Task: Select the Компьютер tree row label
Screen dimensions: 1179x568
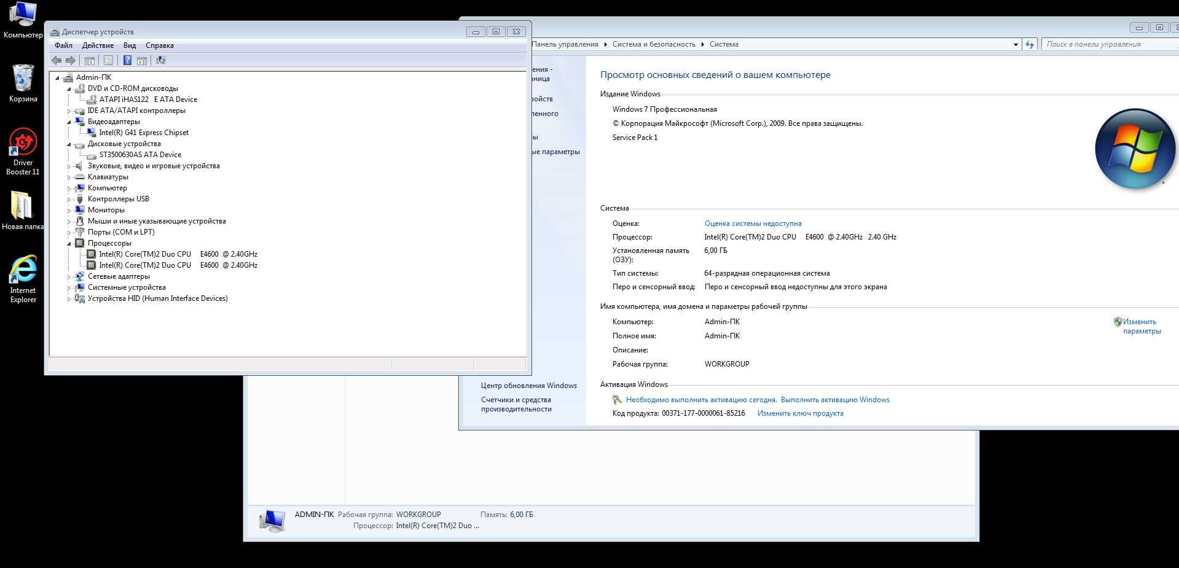Action: (108, 188)
